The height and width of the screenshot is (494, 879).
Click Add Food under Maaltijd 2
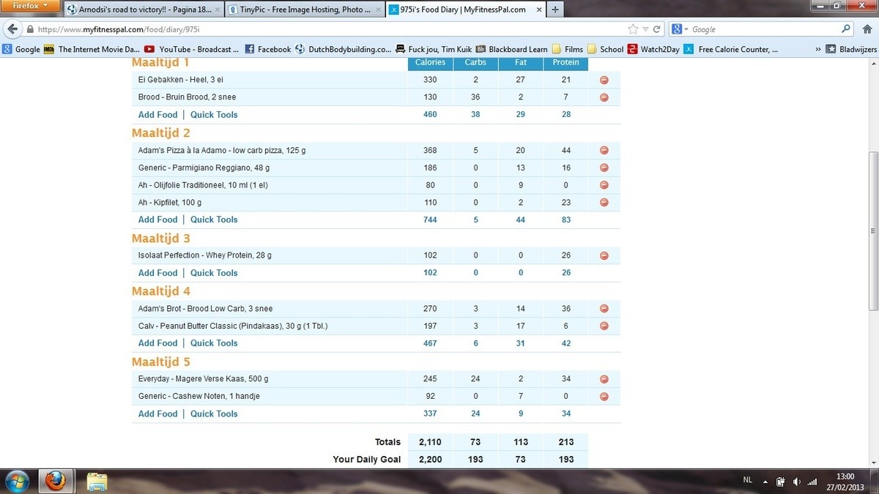(157, 220)
